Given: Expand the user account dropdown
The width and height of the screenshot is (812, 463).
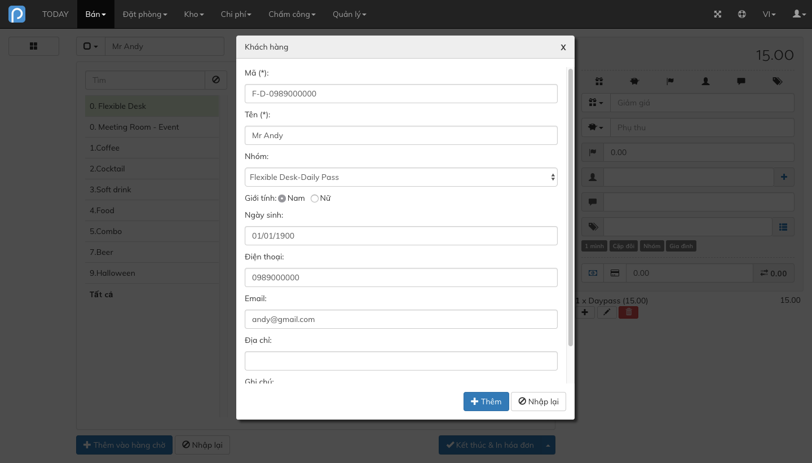Looking at the screenshot, I should 800,14.
